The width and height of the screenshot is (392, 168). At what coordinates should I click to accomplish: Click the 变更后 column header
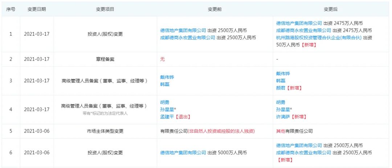(x=331, y=9)
